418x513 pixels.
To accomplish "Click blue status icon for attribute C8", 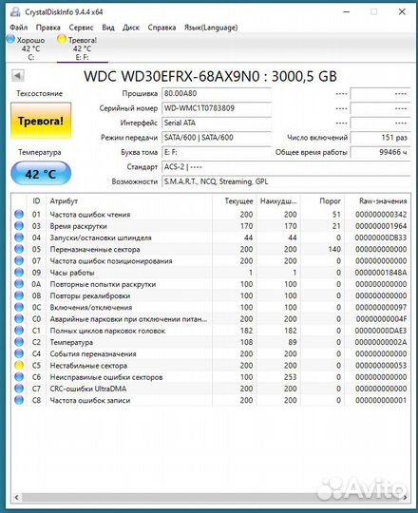I will 19,400.
